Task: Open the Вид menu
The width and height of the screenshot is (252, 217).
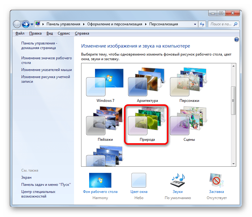Action: [49, 33]
